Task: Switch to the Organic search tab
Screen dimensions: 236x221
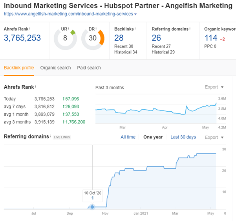Action: pos(55,68)
